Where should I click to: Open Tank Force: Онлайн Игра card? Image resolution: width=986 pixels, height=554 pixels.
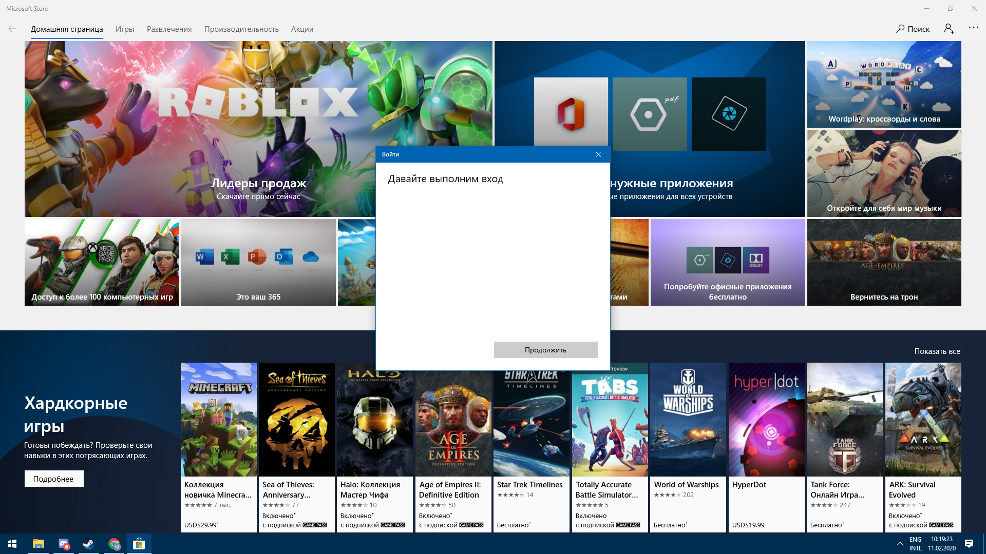(x=845, y=447)
